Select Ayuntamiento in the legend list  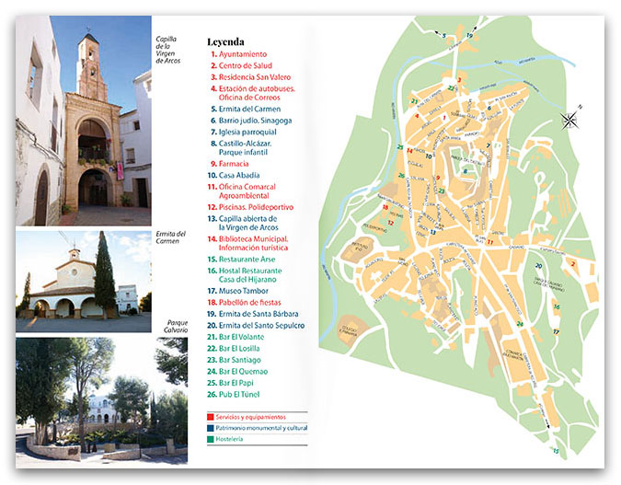click(245, 55)
